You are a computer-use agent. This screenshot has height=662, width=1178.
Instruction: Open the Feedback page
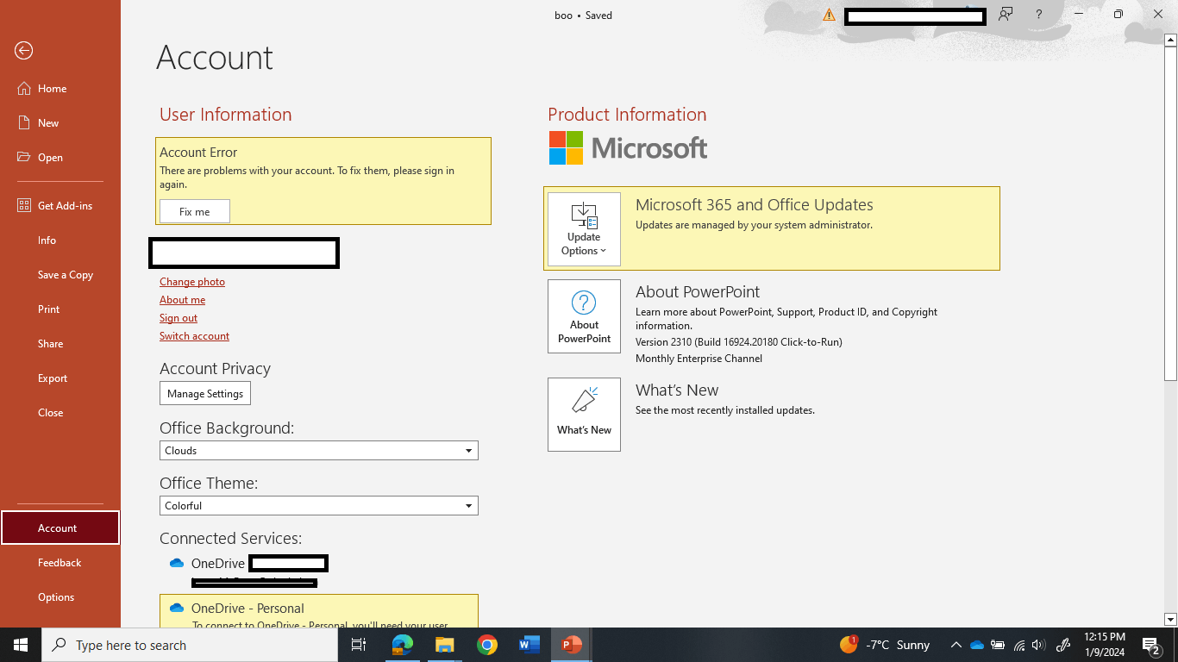pos(60,563)
